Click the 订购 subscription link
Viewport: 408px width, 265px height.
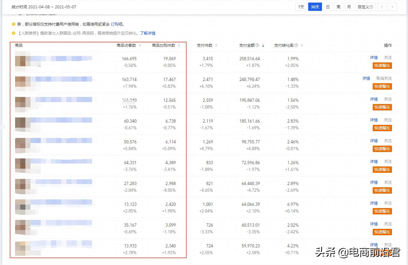coord(115,24)
